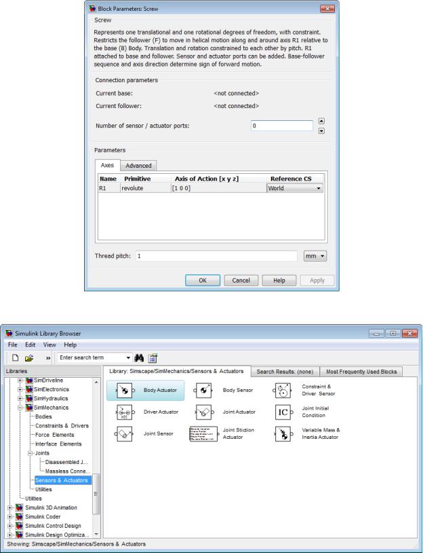423x553 pixels.
Task: Click the Apply button
Action: (x=317, y=281)
